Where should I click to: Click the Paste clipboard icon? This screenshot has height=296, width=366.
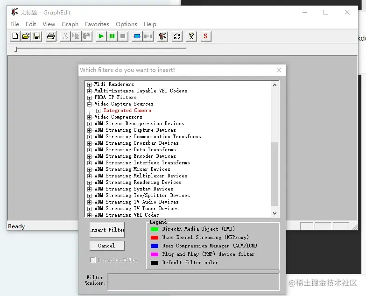pos(87,36)
